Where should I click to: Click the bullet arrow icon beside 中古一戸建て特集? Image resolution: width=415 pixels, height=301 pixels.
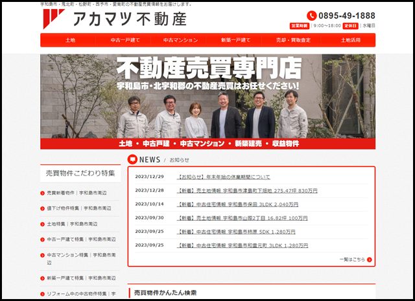(42, 240)
